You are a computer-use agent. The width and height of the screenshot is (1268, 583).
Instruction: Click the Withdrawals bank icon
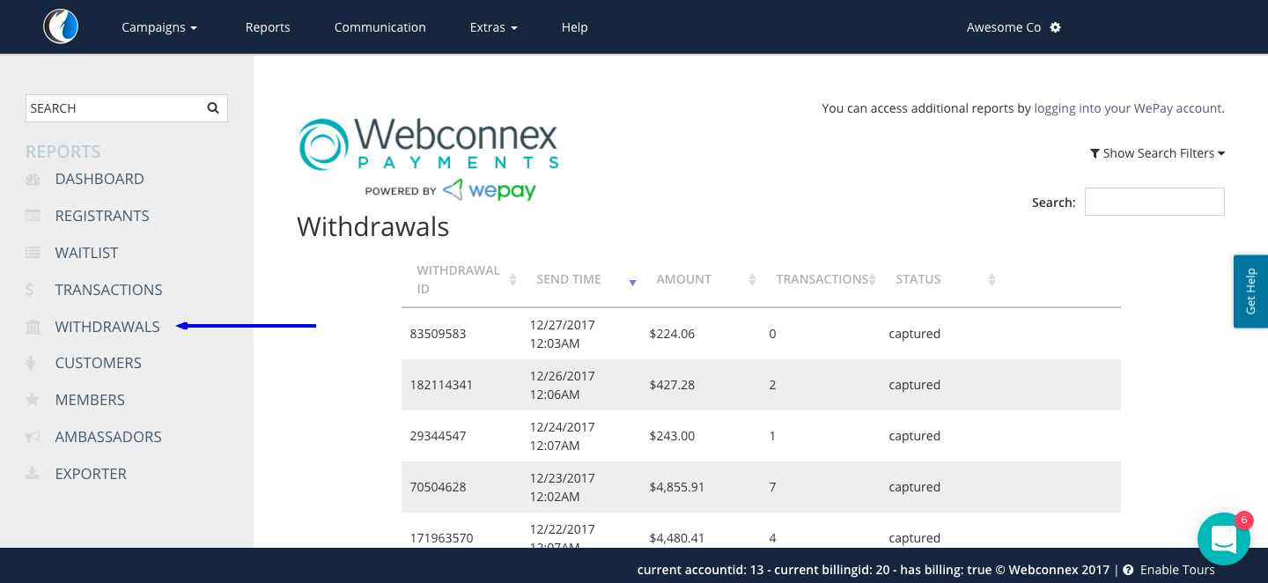click(33, 326)
